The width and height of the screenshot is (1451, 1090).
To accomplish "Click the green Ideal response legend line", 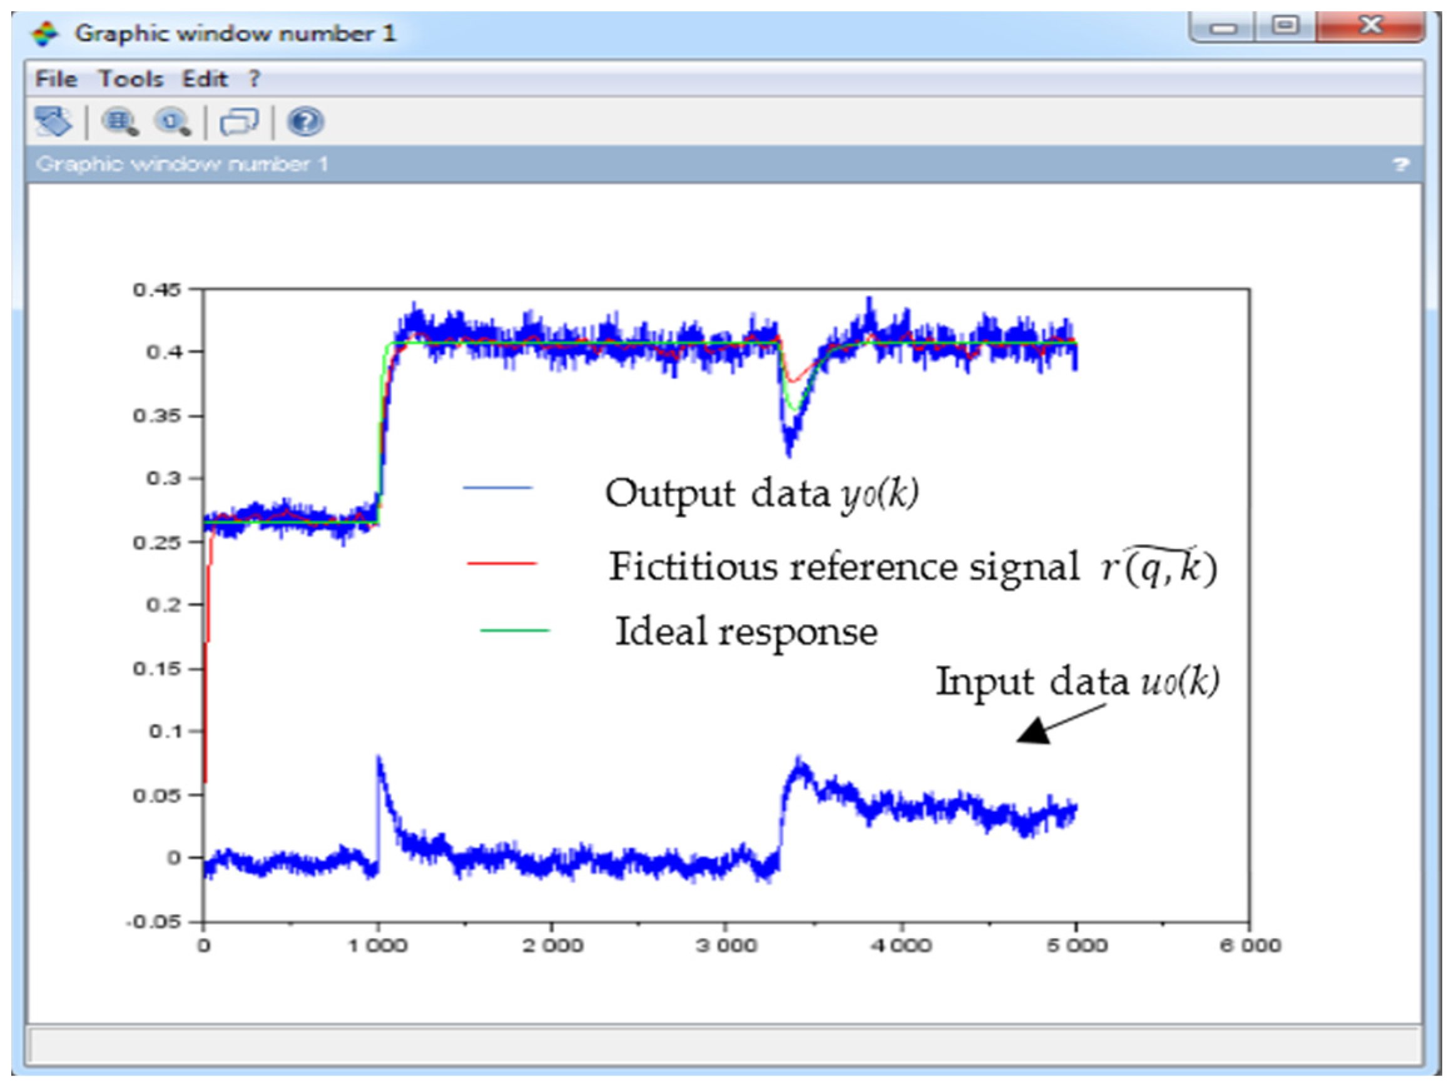I will coord(515,630).
